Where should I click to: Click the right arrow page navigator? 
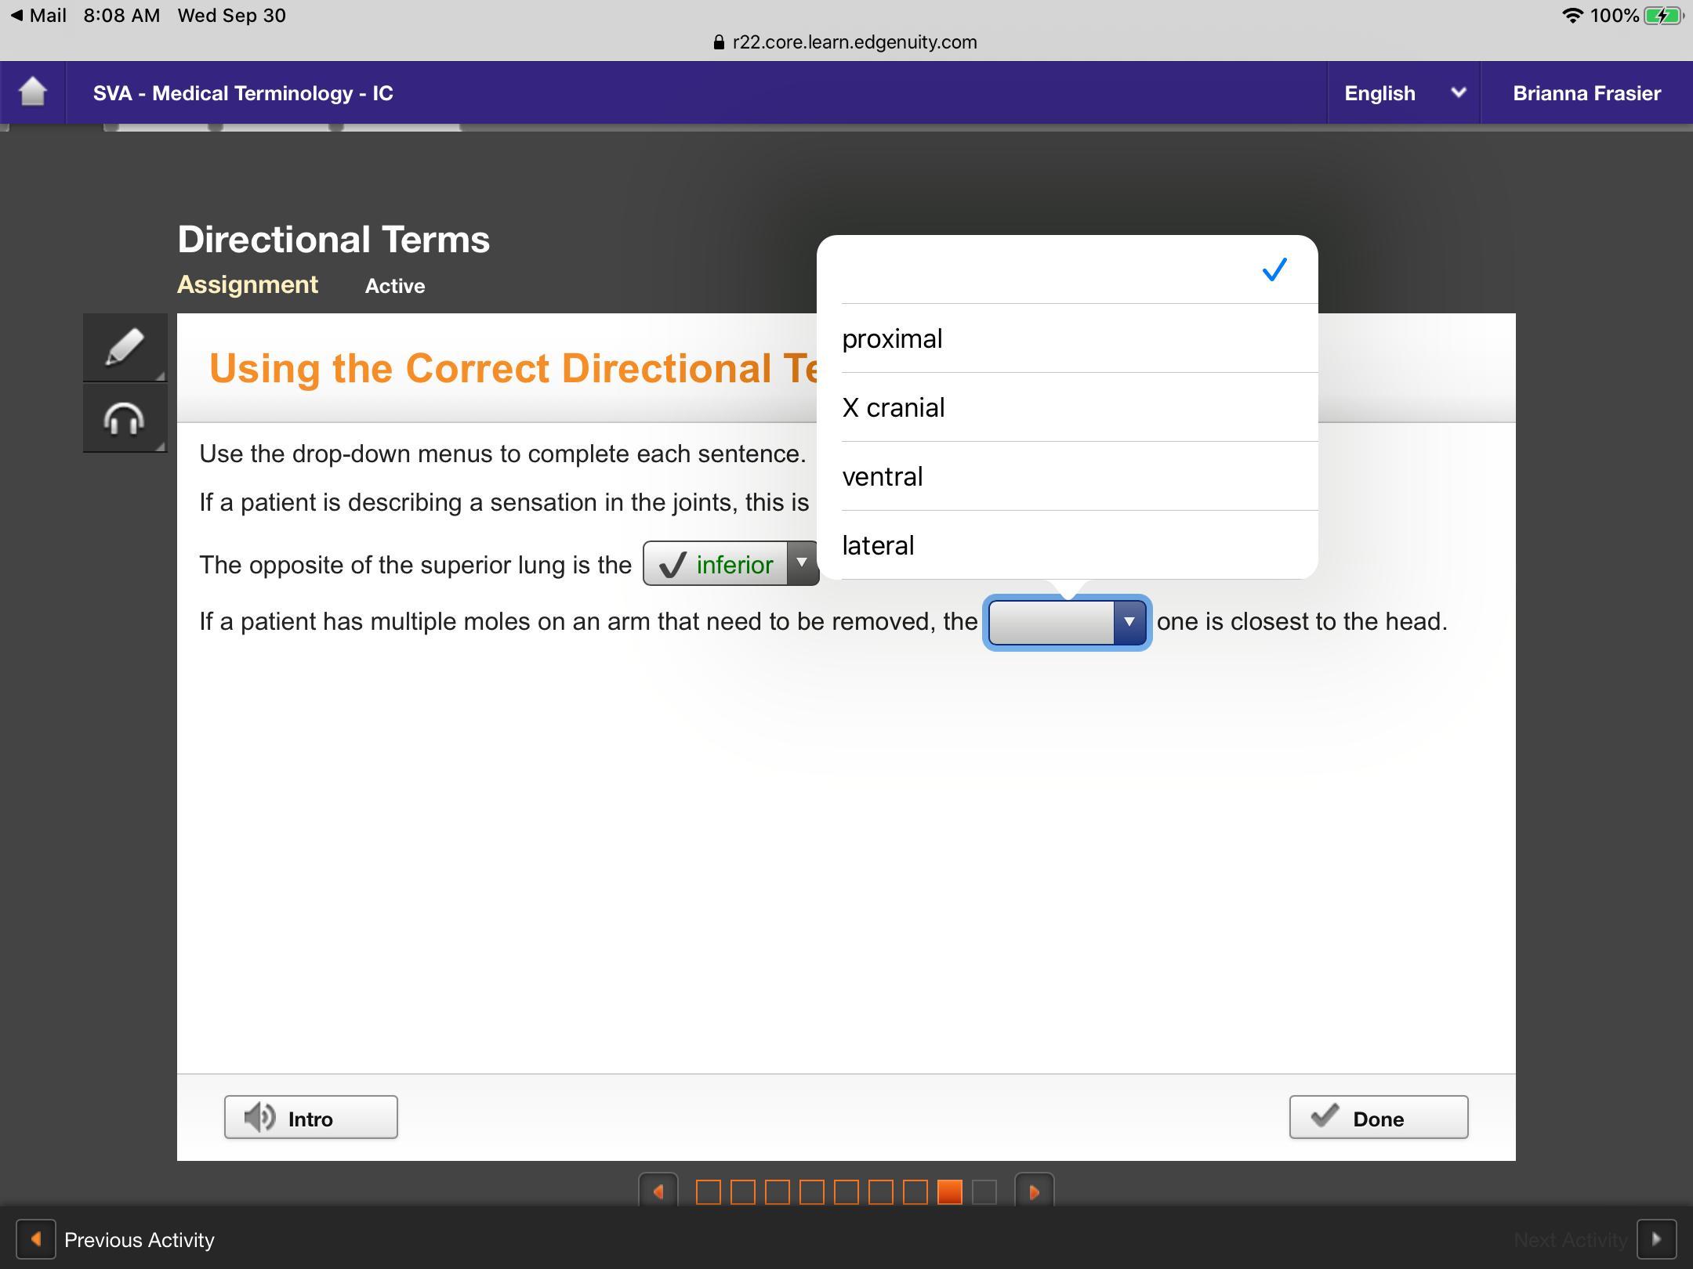pos(1034,1191)
